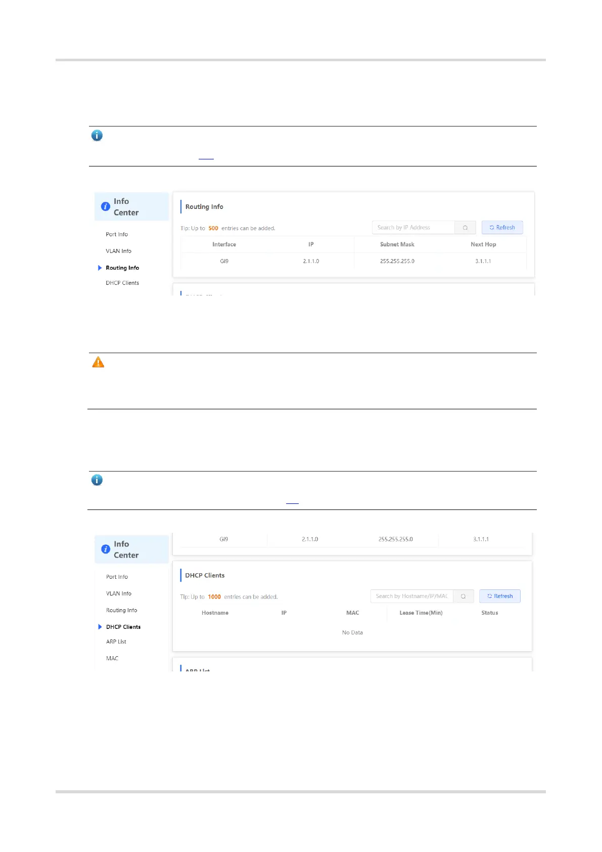Open Port Info in the top sidebar
602x852 pixels.
click(117, 234)
